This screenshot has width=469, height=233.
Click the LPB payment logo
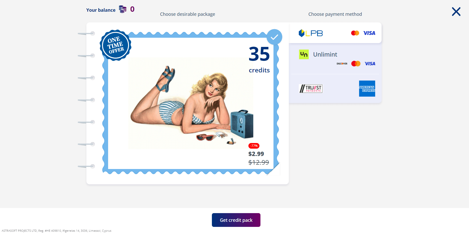click(311, 33)
